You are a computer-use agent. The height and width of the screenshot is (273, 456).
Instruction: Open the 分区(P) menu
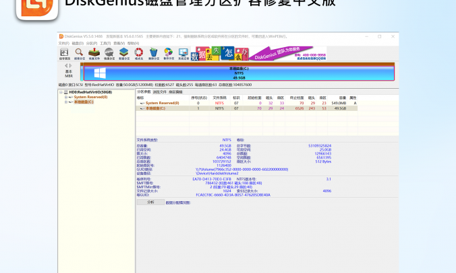(x=92, y=43)
